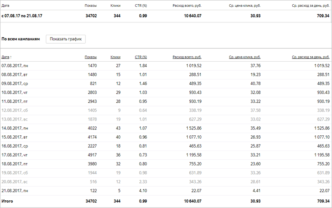Screen dimensions: 332x208
Task: Click the "Показать график" button
Action: point(66,39)
